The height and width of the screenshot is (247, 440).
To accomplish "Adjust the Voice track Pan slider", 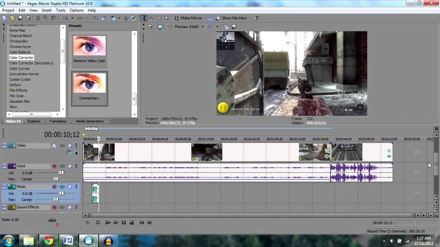I will tap(56, 179).
